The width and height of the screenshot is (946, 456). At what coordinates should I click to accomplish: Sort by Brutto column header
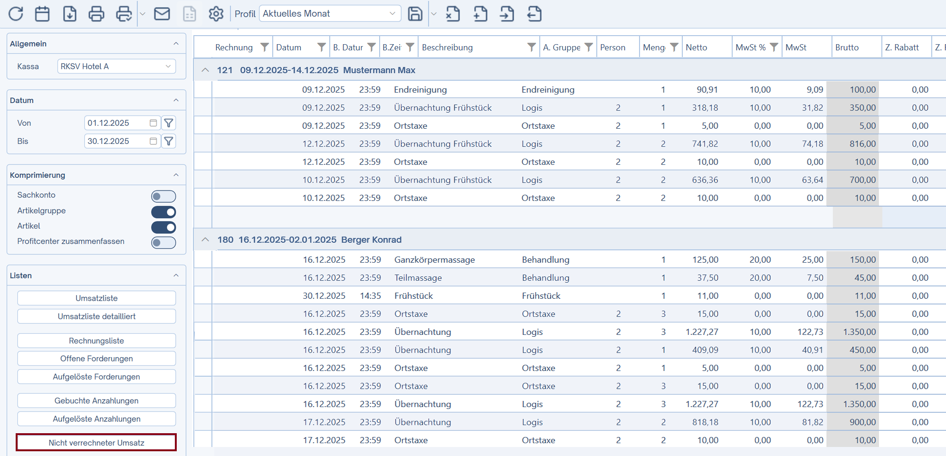coord(847,47)
